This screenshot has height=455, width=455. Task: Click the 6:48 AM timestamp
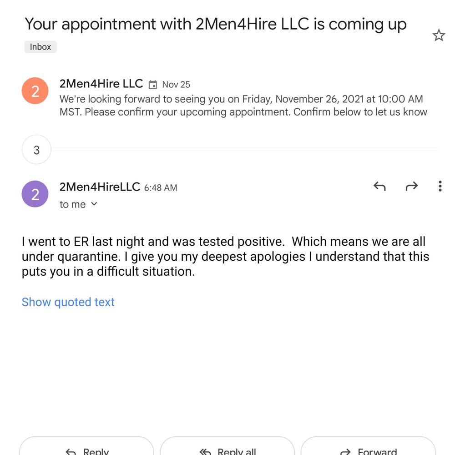pyautogui.click(x=161, y=188)
